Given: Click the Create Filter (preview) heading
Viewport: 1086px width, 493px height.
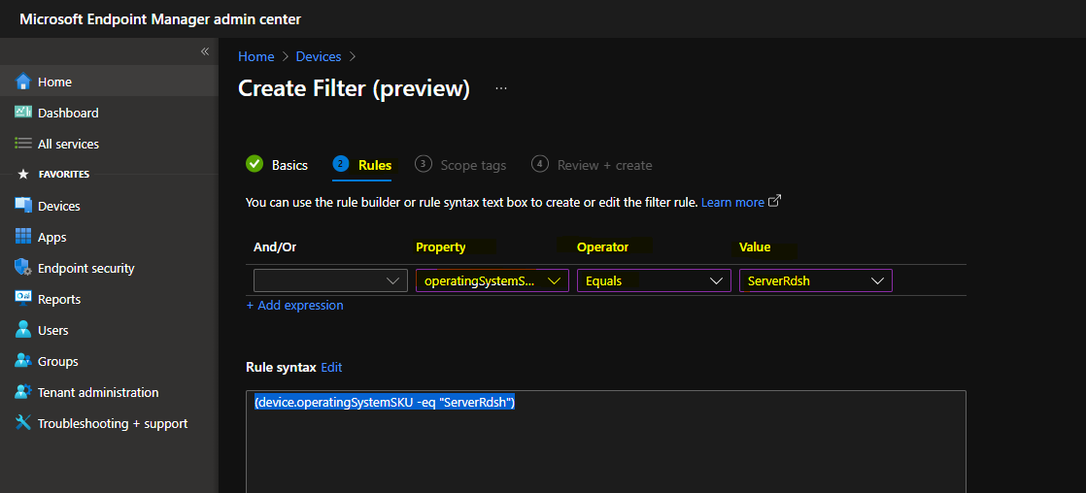Looking at the screenshot, I should [x=354, y=88].
